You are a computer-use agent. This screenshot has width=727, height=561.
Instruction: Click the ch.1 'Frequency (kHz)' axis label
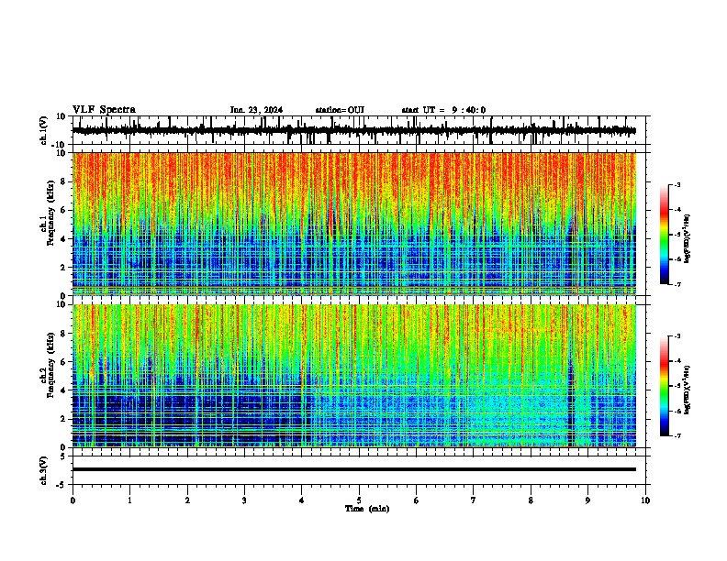coord(50,213)
